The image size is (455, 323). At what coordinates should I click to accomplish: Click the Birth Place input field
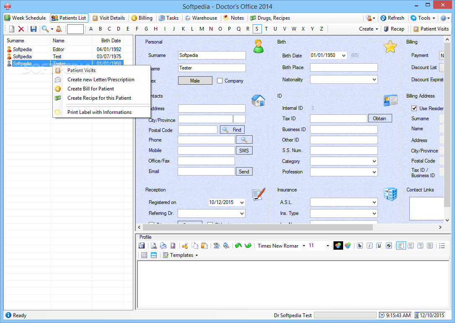344,67
